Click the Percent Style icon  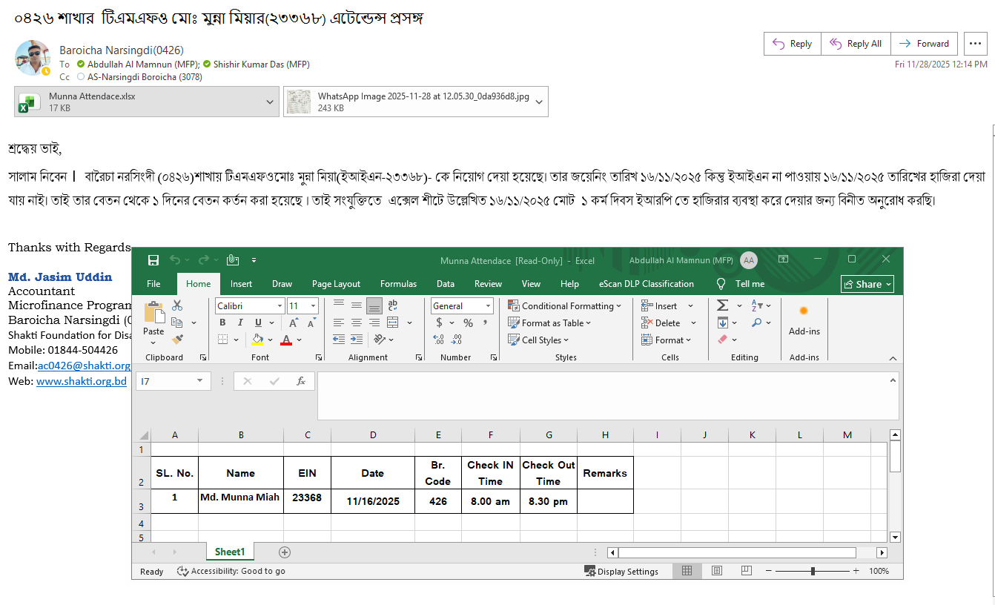coord(468,323)
